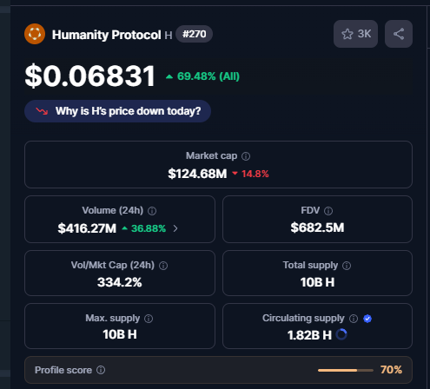Click the $0.06831 price value

pos(90,76)
